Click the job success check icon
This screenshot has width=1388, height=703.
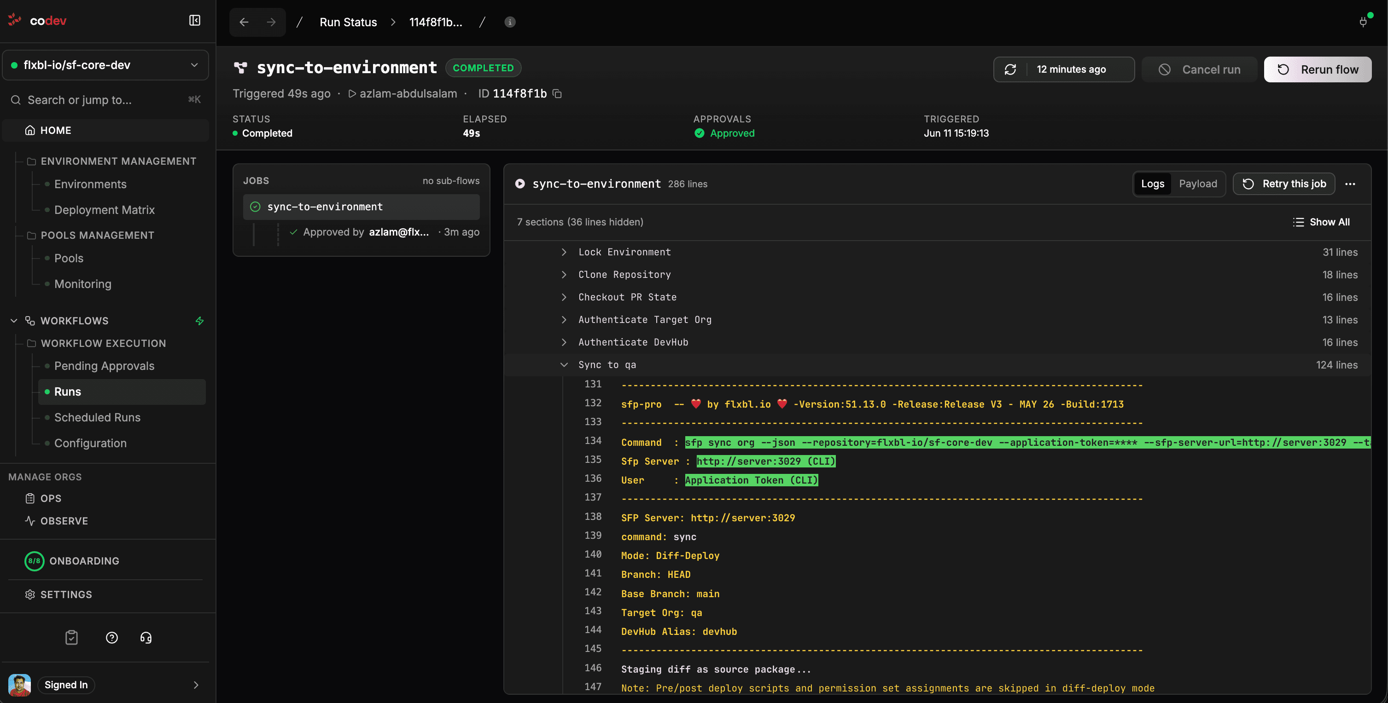[x=256, y=207]
